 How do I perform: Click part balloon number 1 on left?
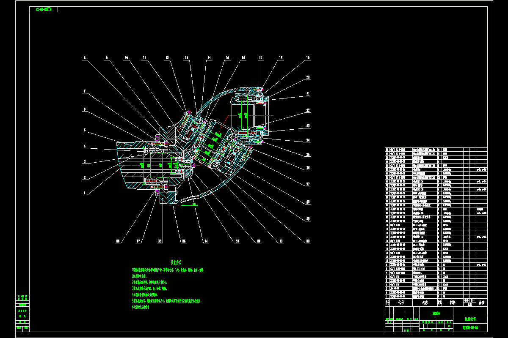click(x=84, y=193)
